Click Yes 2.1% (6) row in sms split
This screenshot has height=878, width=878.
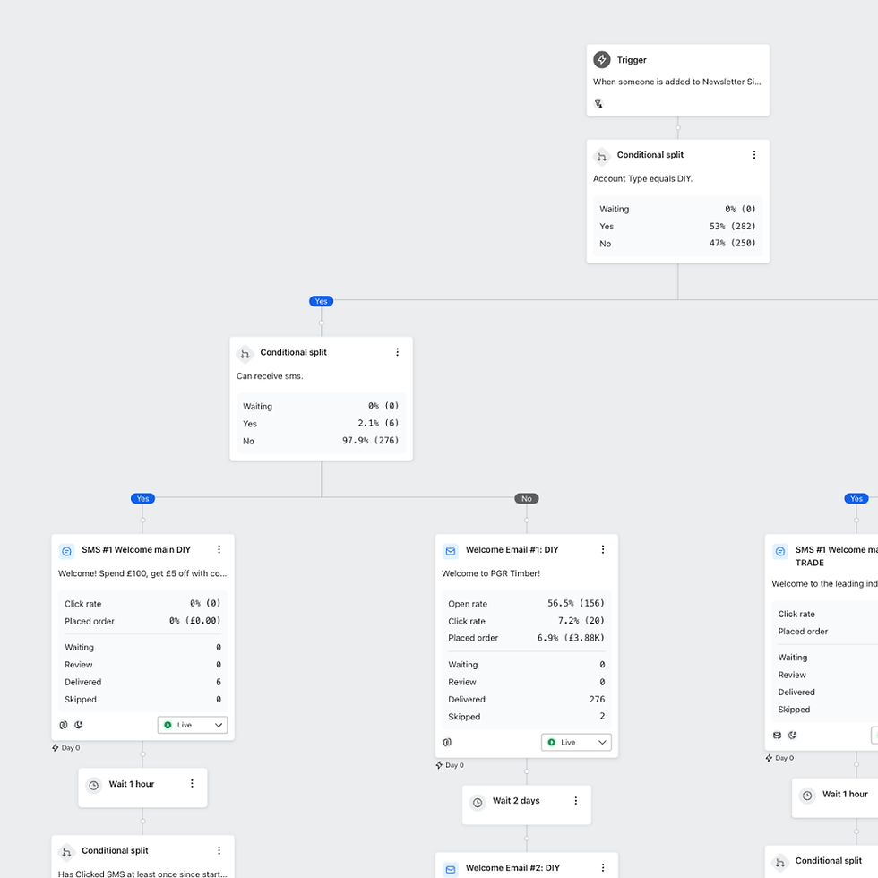coord(321,424)
